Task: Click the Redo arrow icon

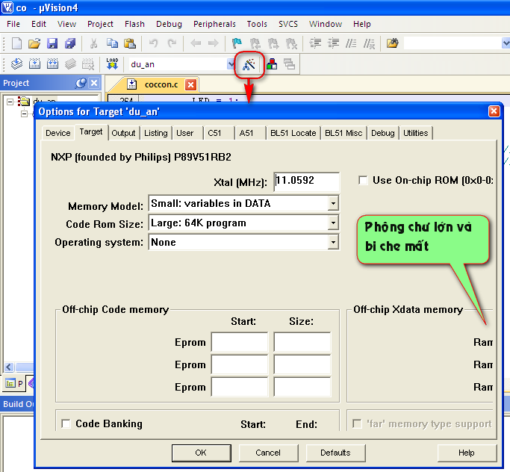Action: [x=172, y=43]
